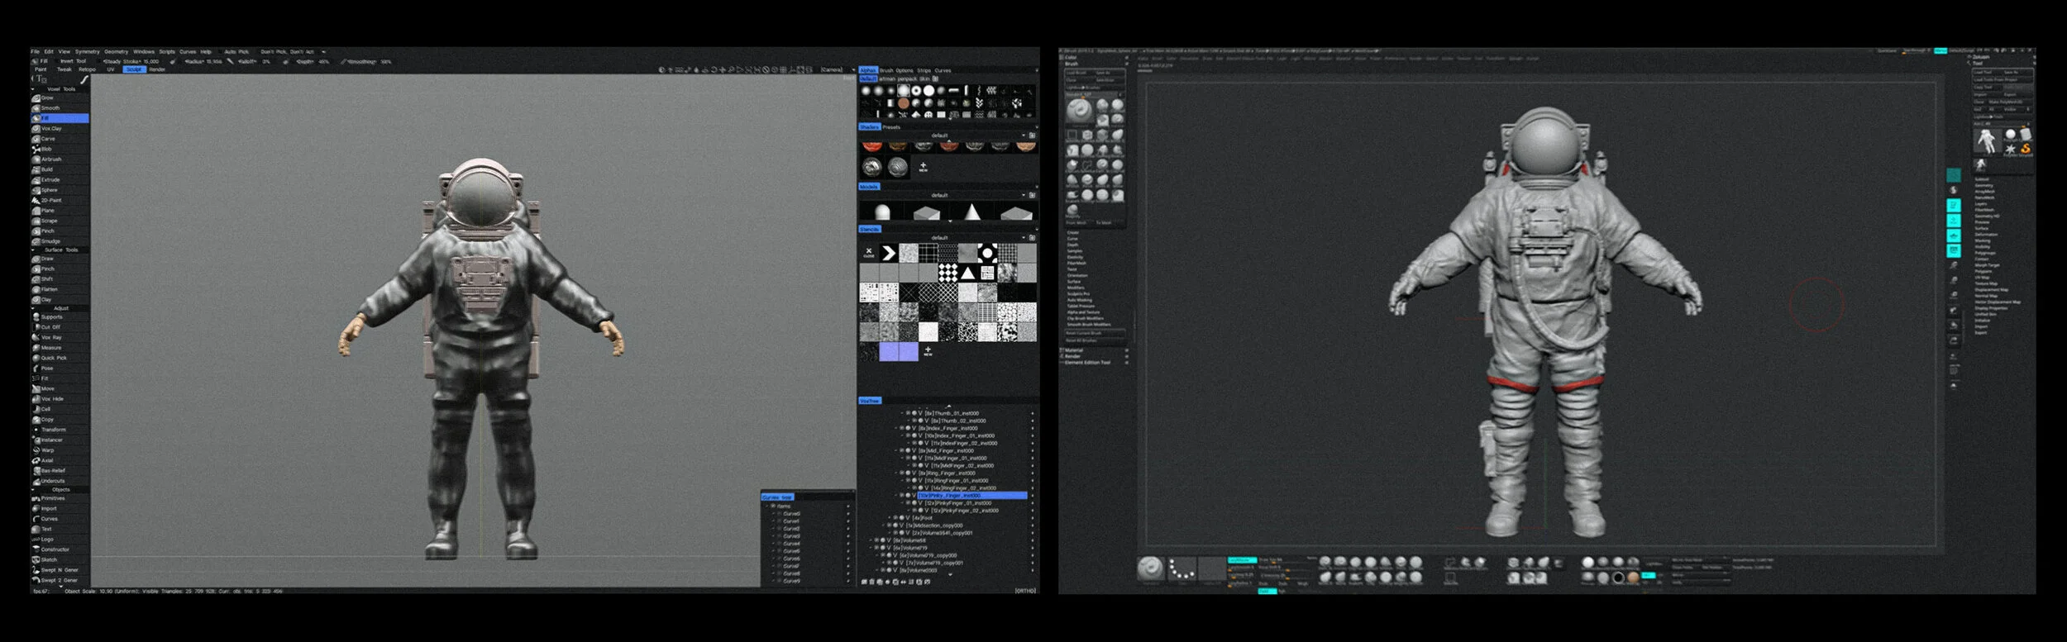The image size is (2067, 642).
Task: Open the File menu in 3D-Coat
Action: point(36,52)
